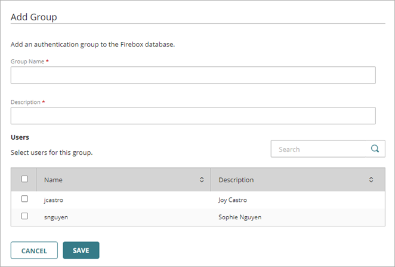Toggle the select-all checkbox in the table header
395x267 pixels.
pos(24,179)
